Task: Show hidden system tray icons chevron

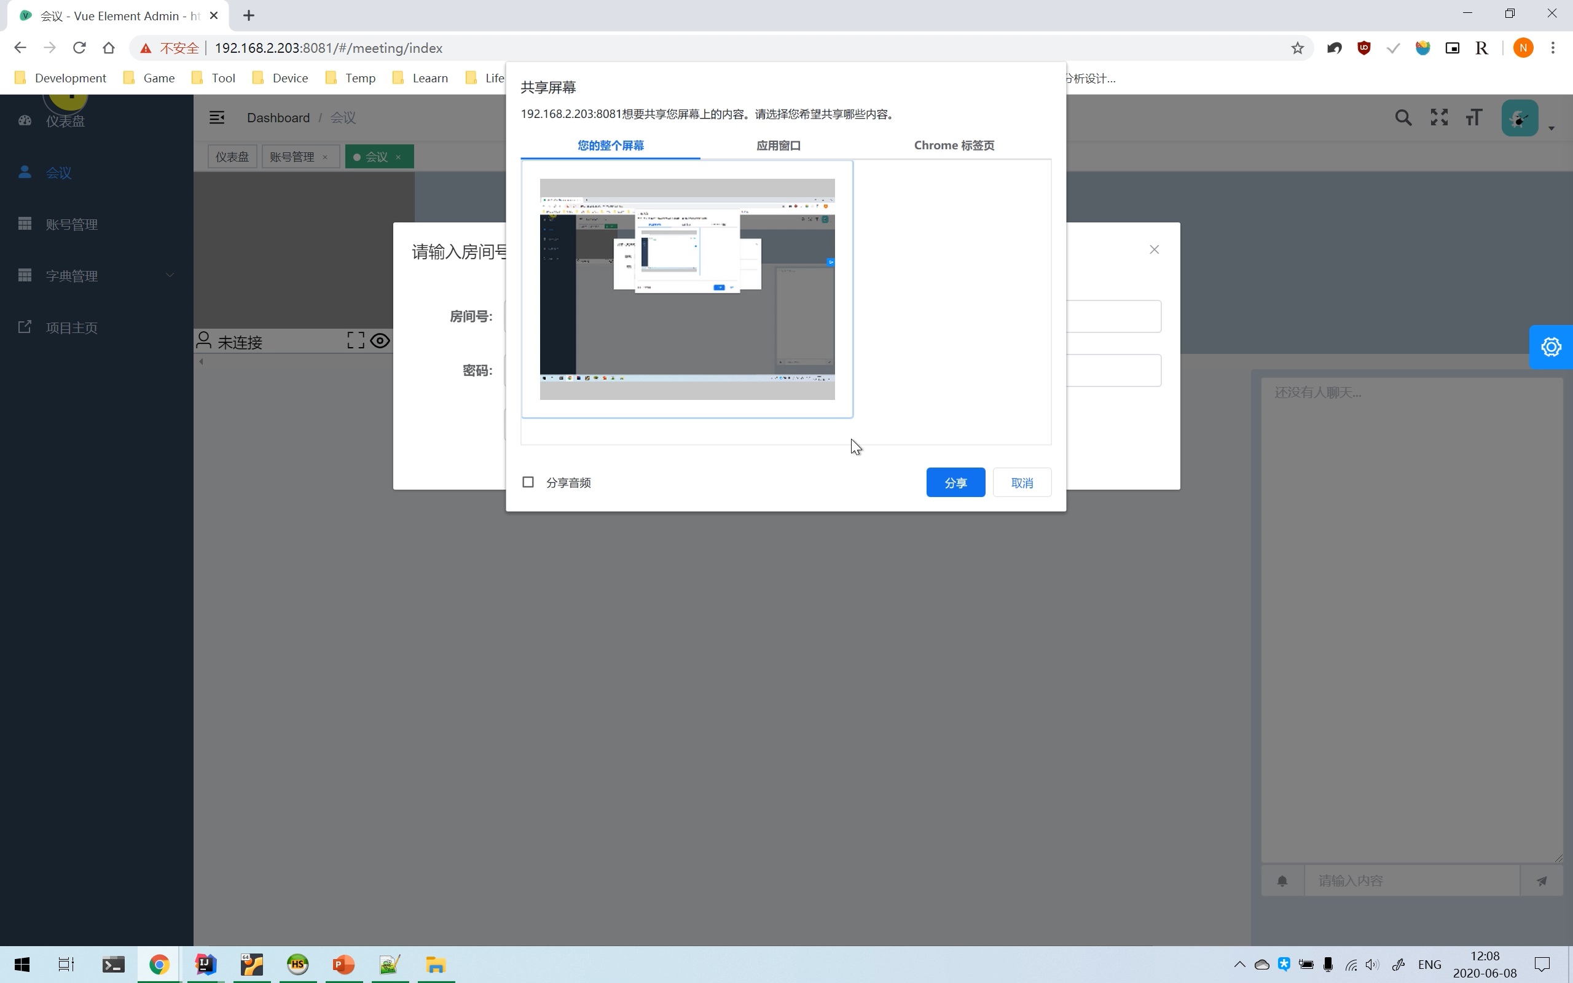Action: (x=1239, y=964)
